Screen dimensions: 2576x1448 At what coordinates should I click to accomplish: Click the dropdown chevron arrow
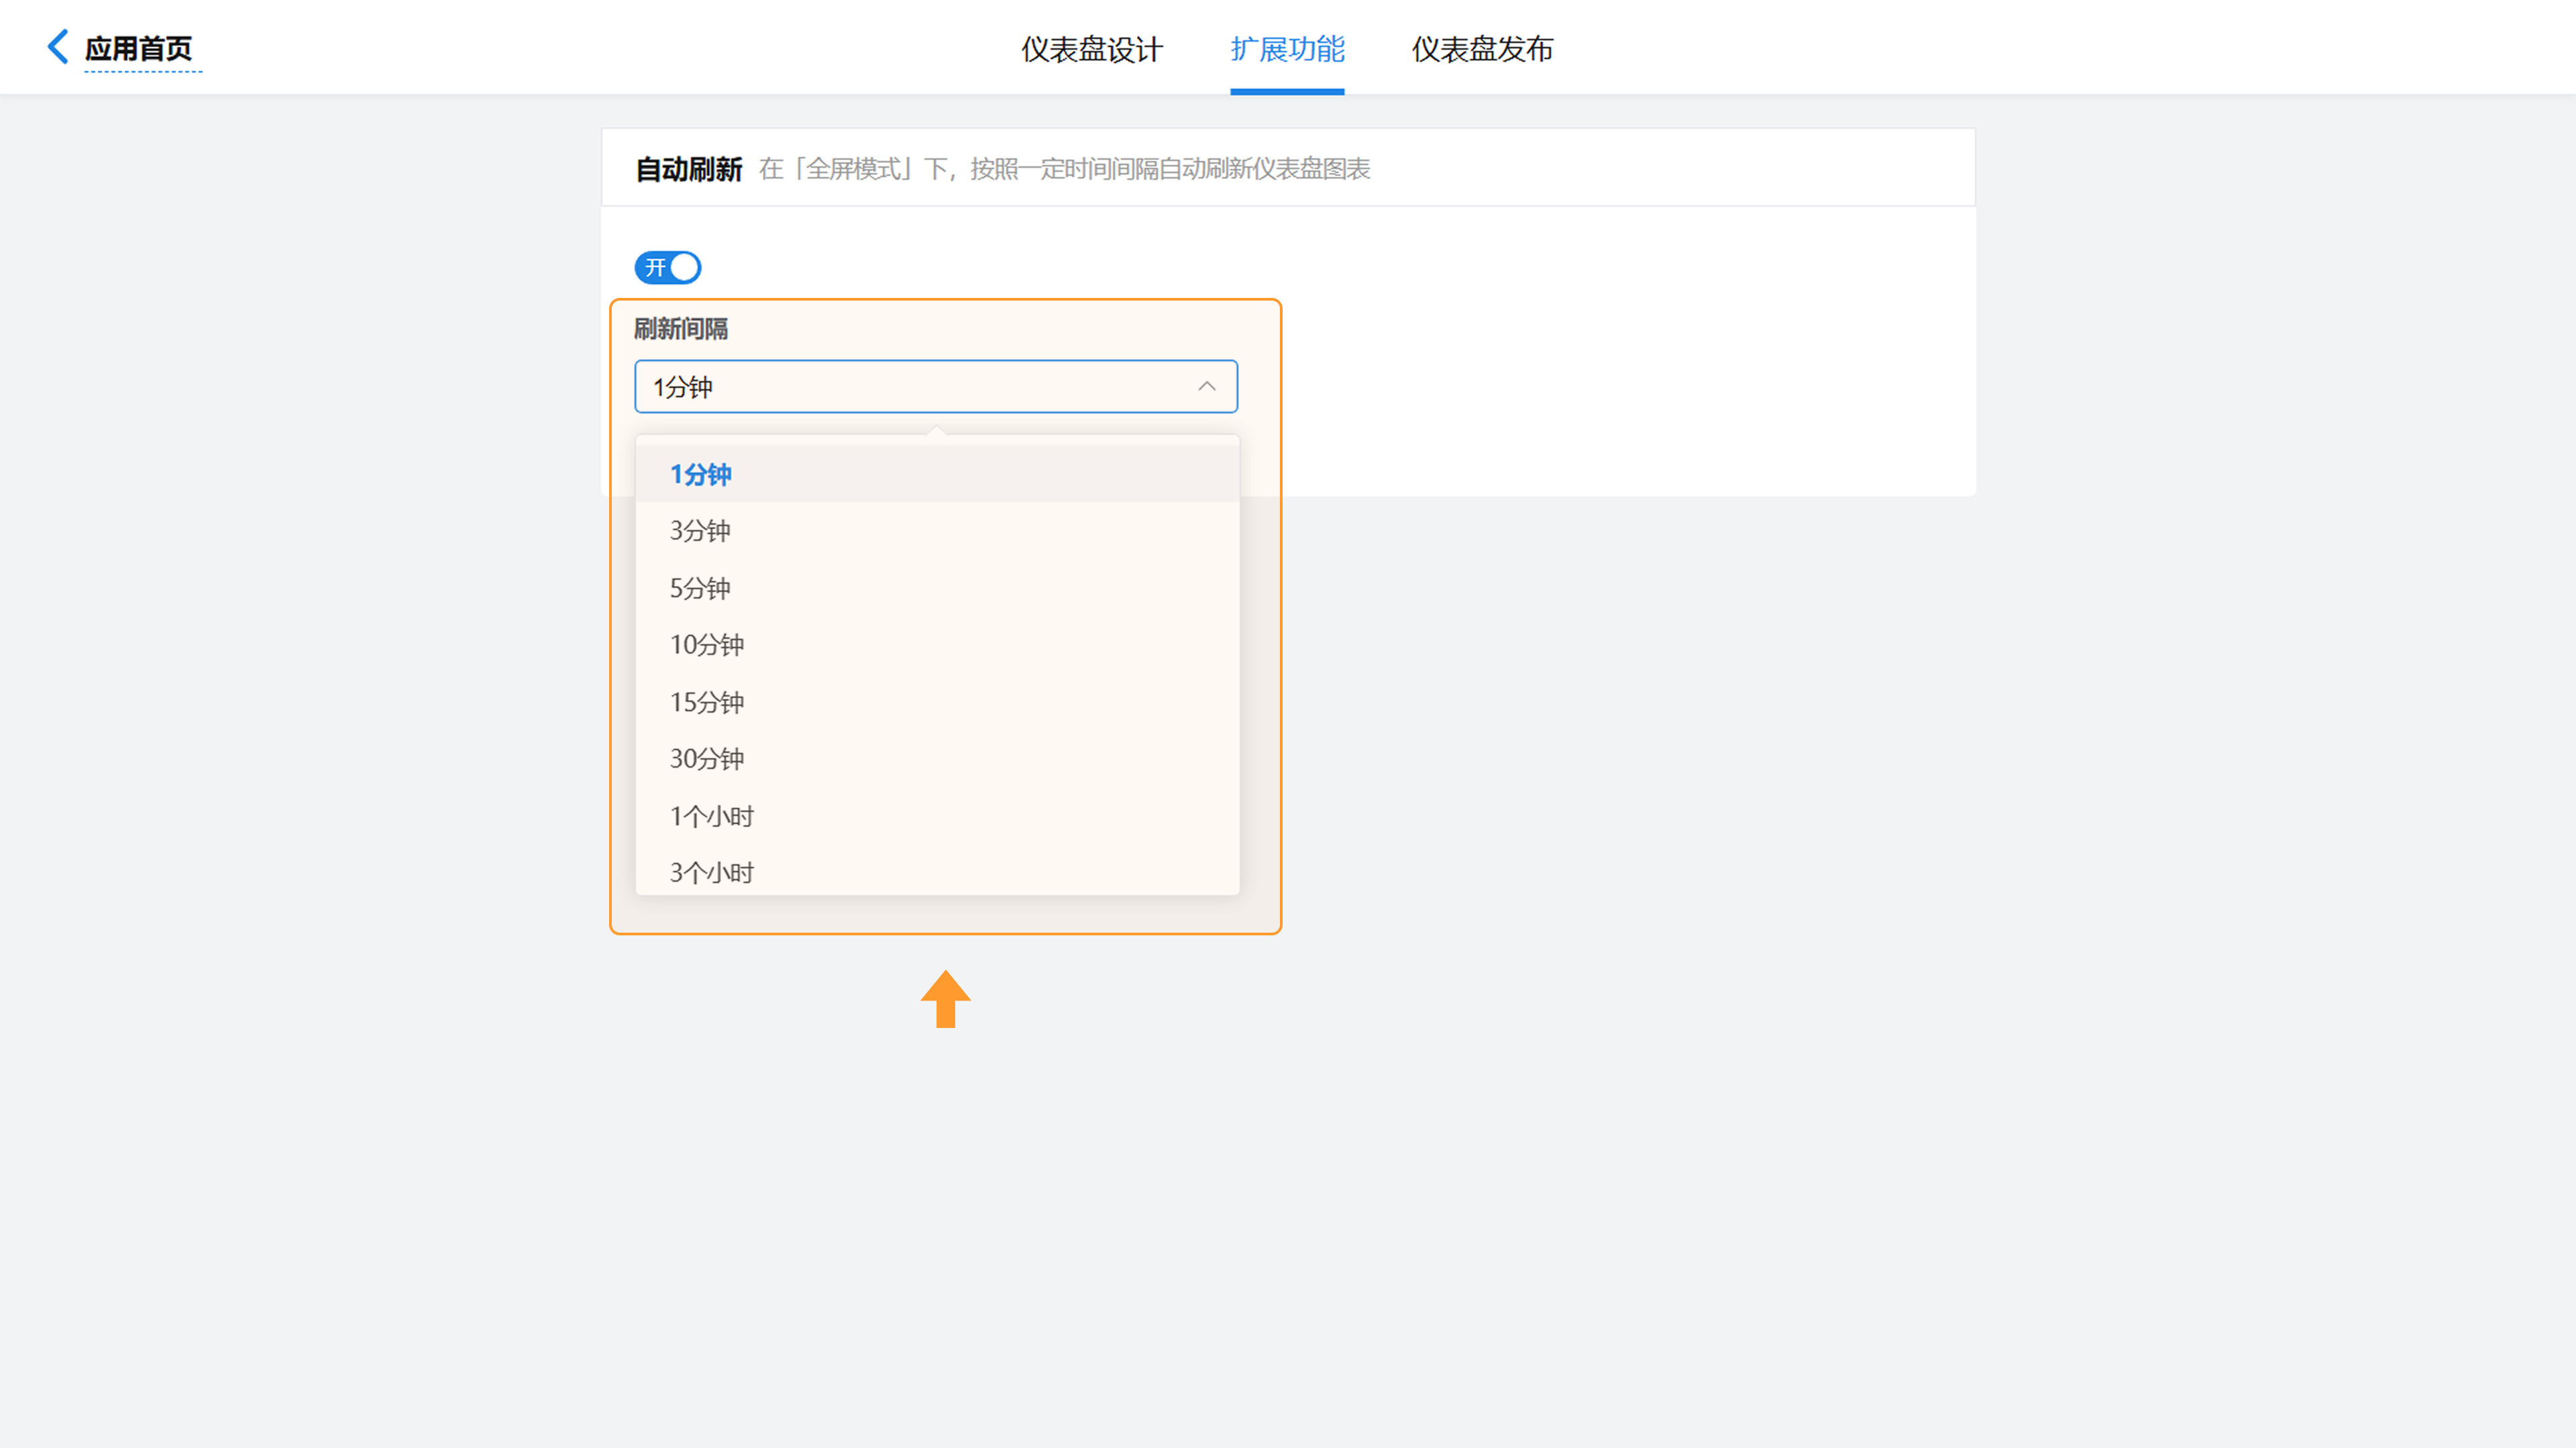pyautogui.click(x=1207, y=386)
